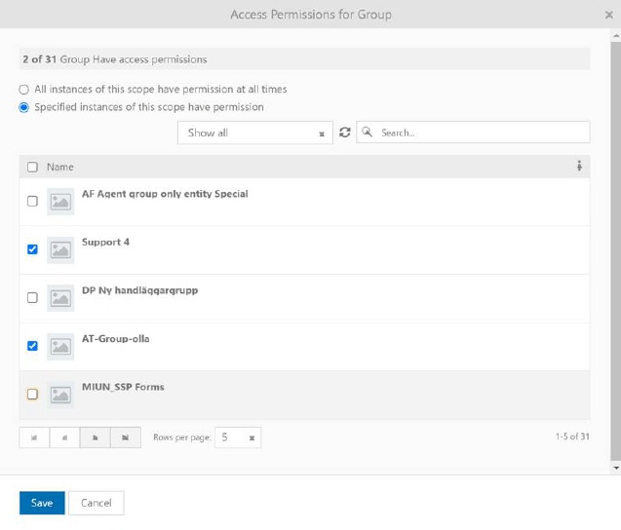621x530 pixels.
Task: Close the Access Permissions dialog
Action: pyautogui.click(x=608, y=15)
